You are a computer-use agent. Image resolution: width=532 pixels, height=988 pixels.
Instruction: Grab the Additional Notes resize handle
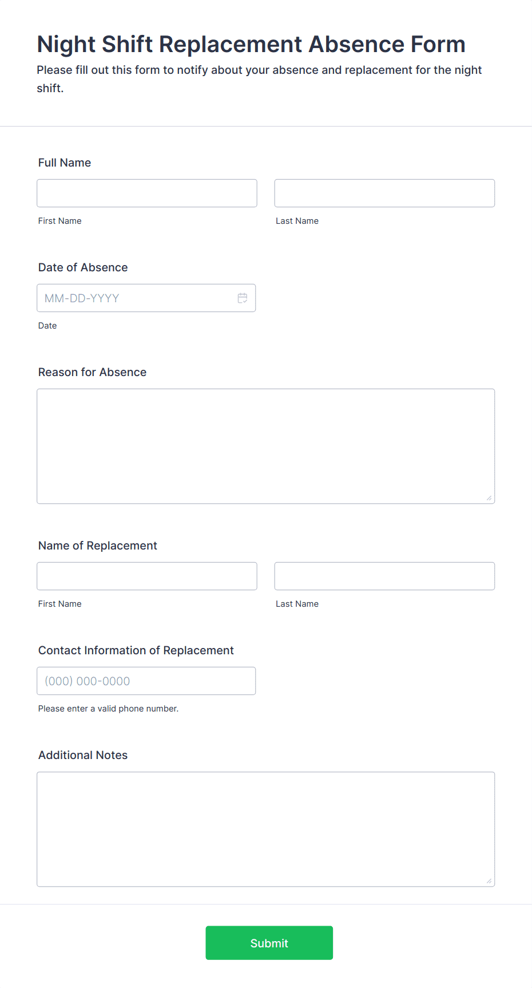click(489, 881)
